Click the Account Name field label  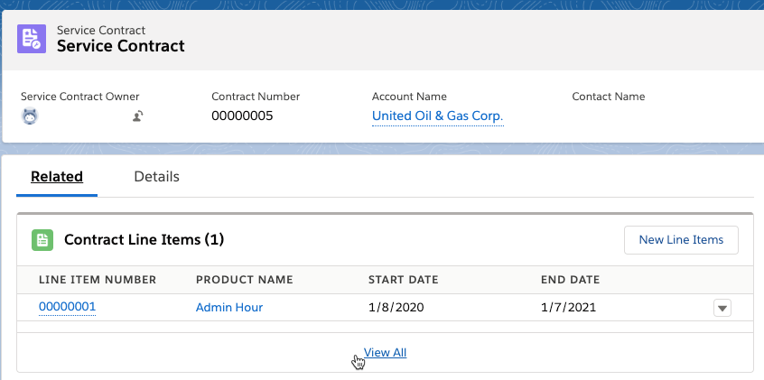coord(409,97)
